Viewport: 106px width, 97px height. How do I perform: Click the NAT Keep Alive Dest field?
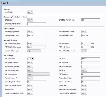click(x=91, y=35)
